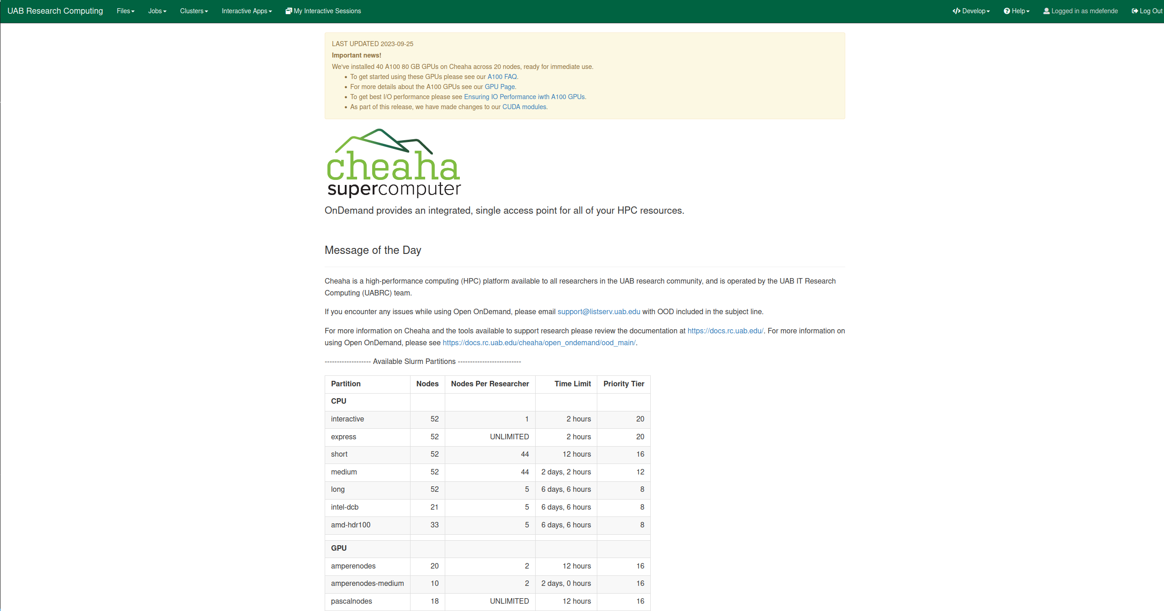The image size is (1164, 611).
Task: Click the My Interactive Sessions window icon
Action: pyautogui.click(x=289, y=11)
